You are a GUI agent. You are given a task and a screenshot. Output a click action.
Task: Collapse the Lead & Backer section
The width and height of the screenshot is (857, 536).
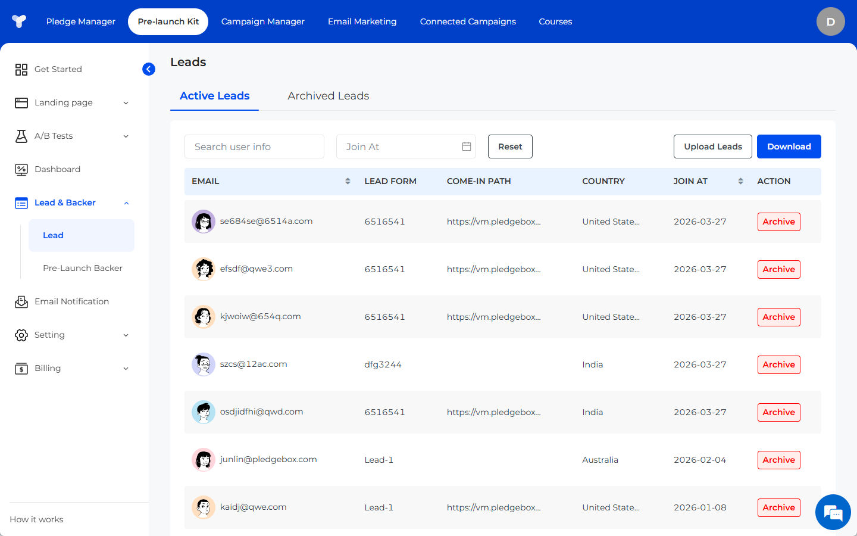click(126, 202)
